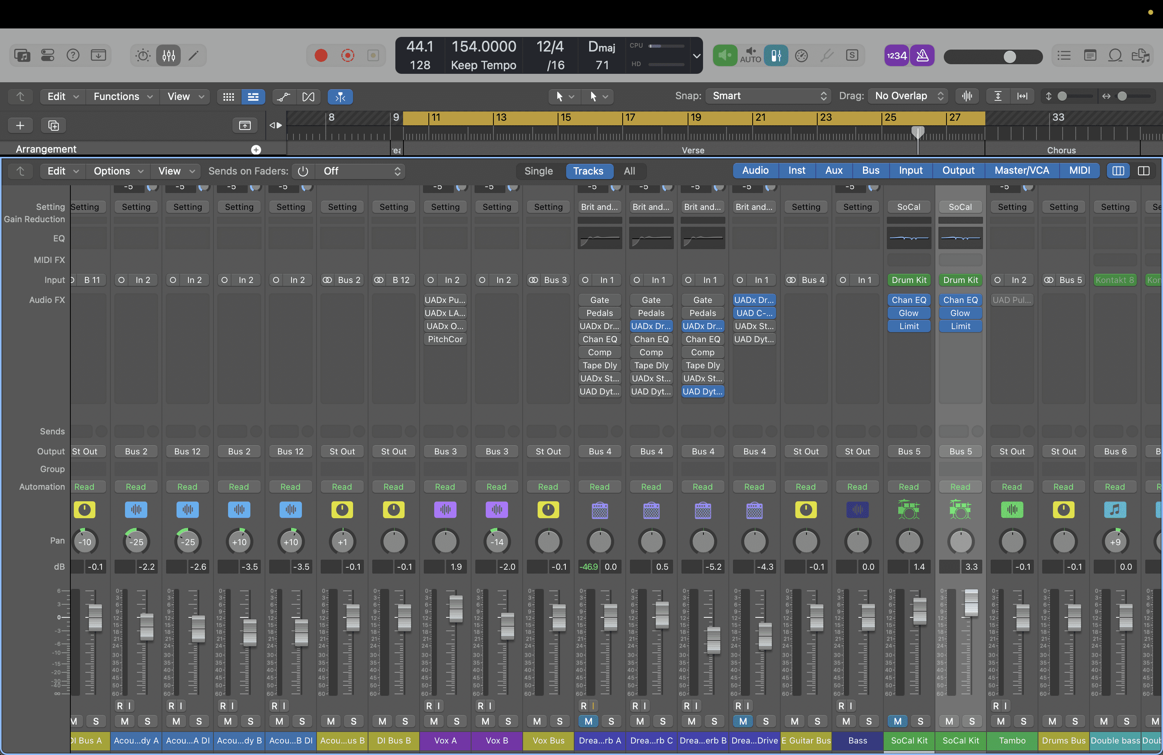Click the Kontakt 8 instrument slot
The height and width of the screenshot is (755, 1163).
pos(1115,280)
